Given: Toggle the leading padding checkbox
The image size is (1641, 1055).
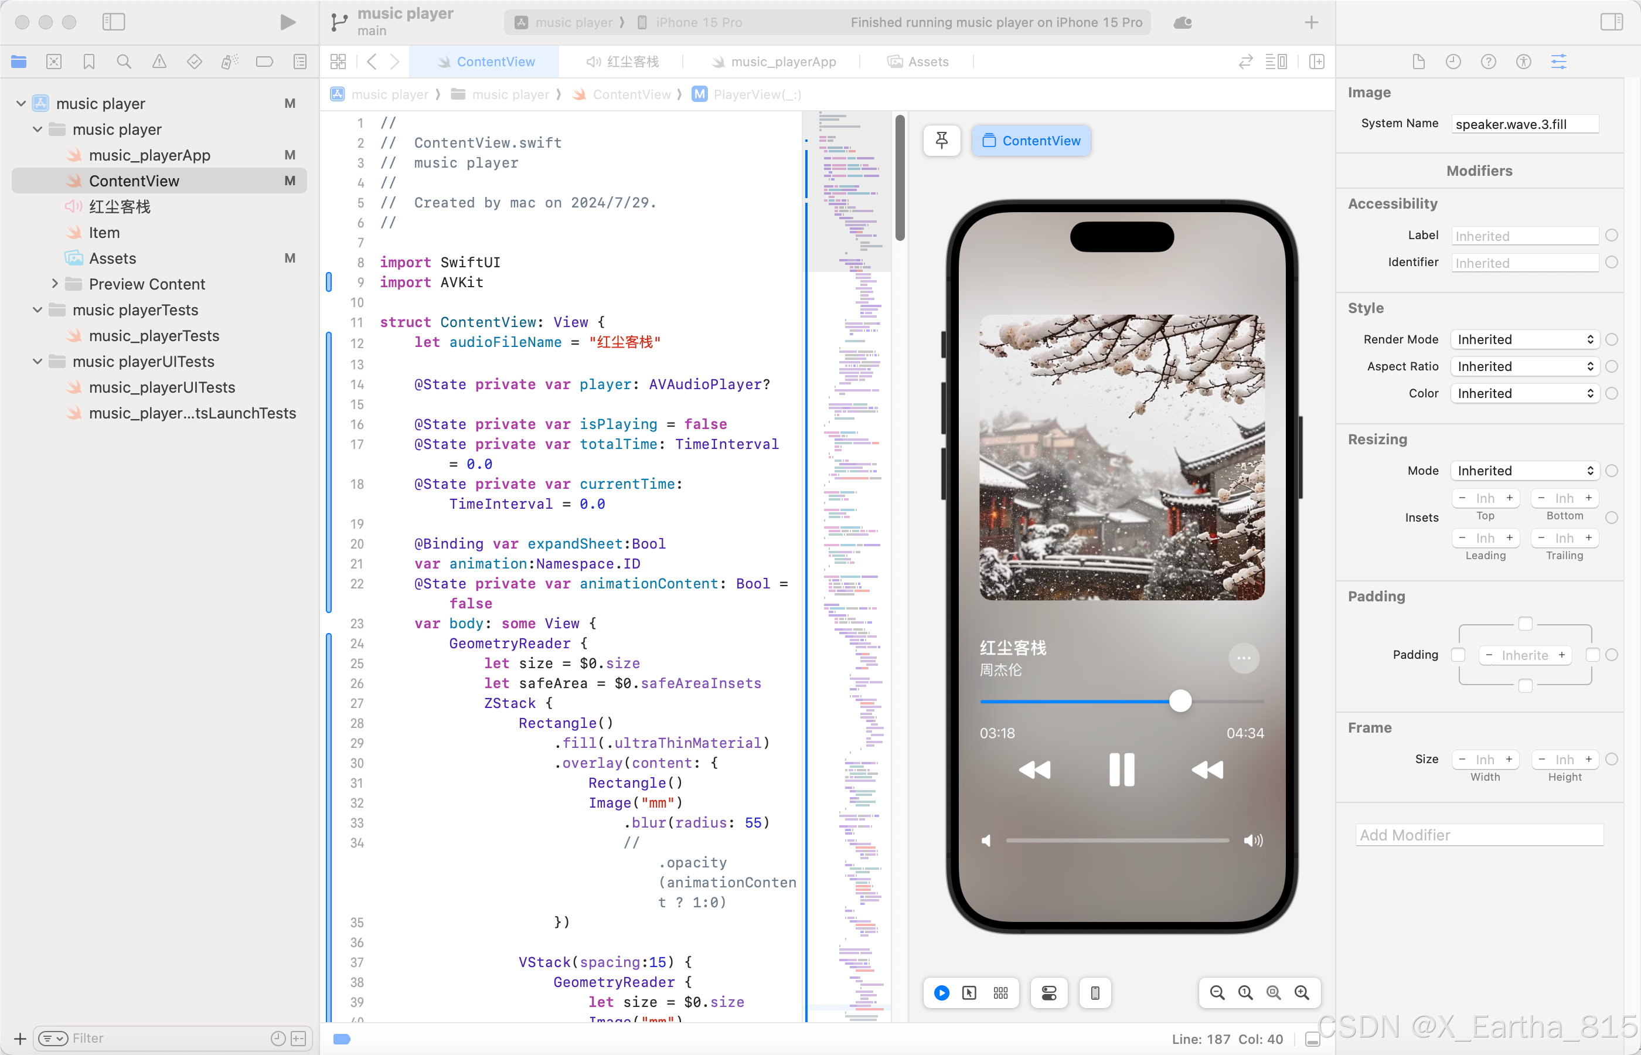Looking at the screenshot, I should (x=1458, y=655).
